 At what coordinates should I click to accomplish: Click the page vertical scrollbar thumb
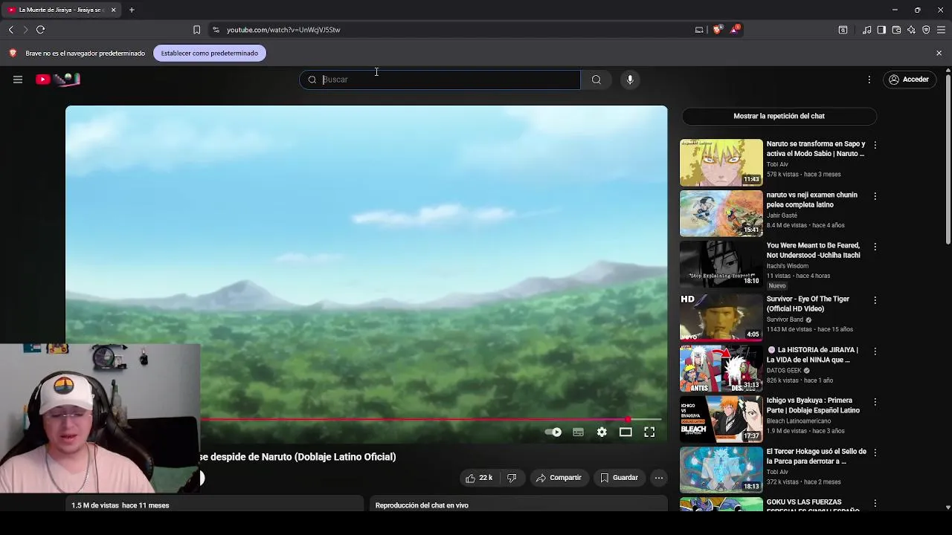point(948,158)
